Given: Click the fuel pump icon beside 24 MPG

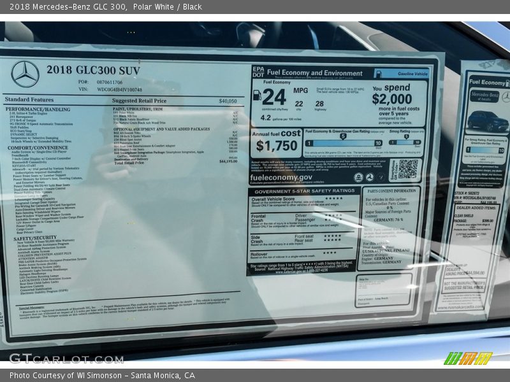Looking at the screenshot, I should tap(257, 95).
